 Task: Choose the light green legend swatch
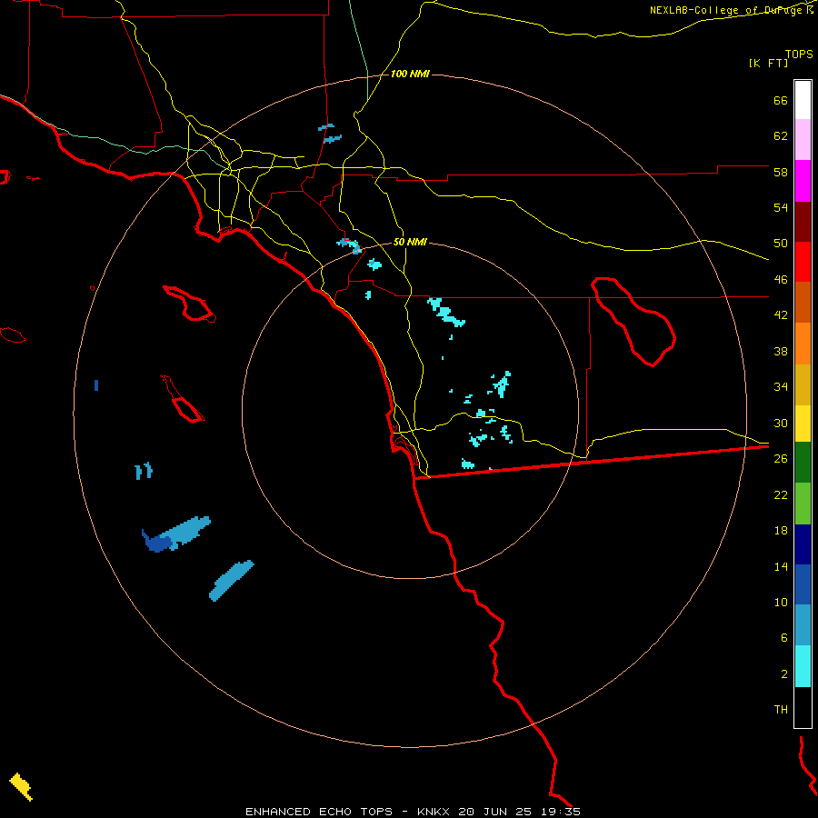click(803, 504)
